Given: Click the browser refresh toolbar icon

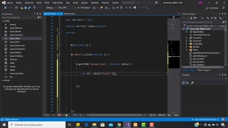Looking at the screenshot, I should tap(94, 8).
